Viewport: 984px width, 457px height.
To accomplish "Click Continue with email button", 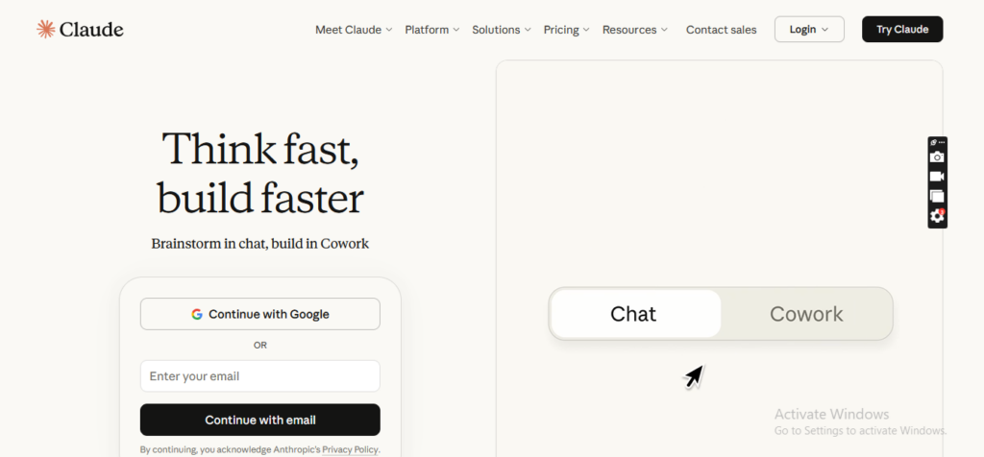I will (259, 420).
